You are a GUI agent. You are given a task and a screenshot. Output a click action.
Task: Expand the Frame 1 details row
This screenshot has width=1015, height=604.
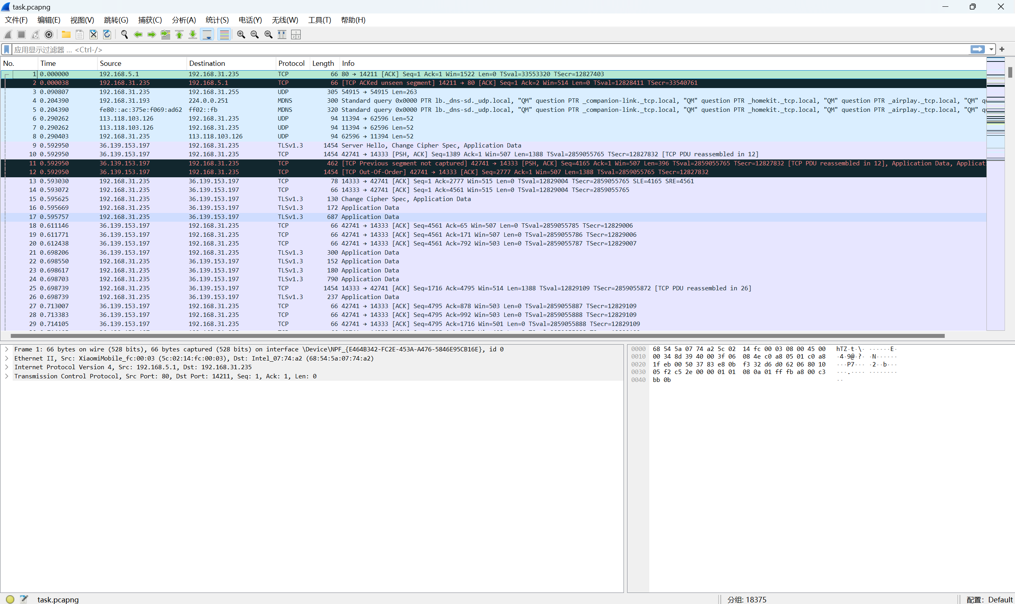[x=6, y=349]
